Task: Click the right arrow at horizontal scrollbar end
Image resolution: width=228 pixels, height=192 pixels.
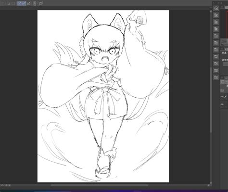Action: [x=209, y=185]
